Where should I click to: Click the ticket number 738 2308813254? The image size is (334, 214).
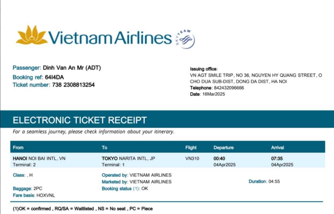coord(73,85)
